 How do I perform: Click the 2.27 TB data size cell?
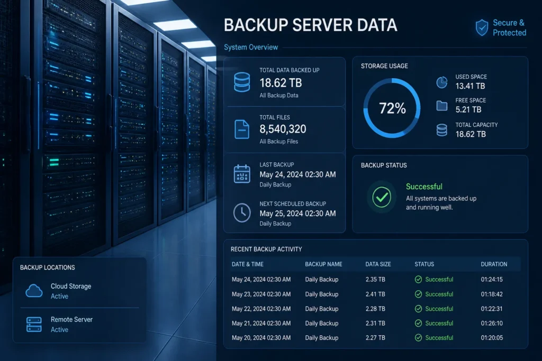(x=375, y=338)
